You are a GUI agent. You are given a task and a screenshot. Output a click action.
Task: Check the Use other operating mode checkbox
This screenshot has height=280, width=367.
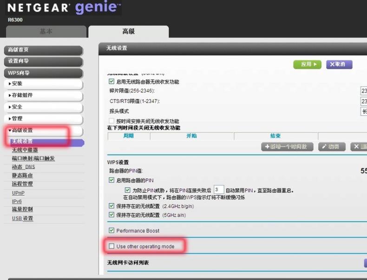click(111, 246)
